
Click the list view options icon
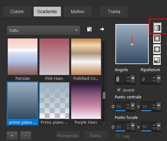(x=89, y=29)
